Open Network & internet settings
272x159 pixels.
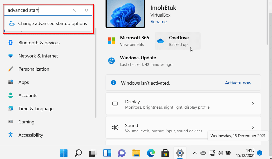(38, 56)
